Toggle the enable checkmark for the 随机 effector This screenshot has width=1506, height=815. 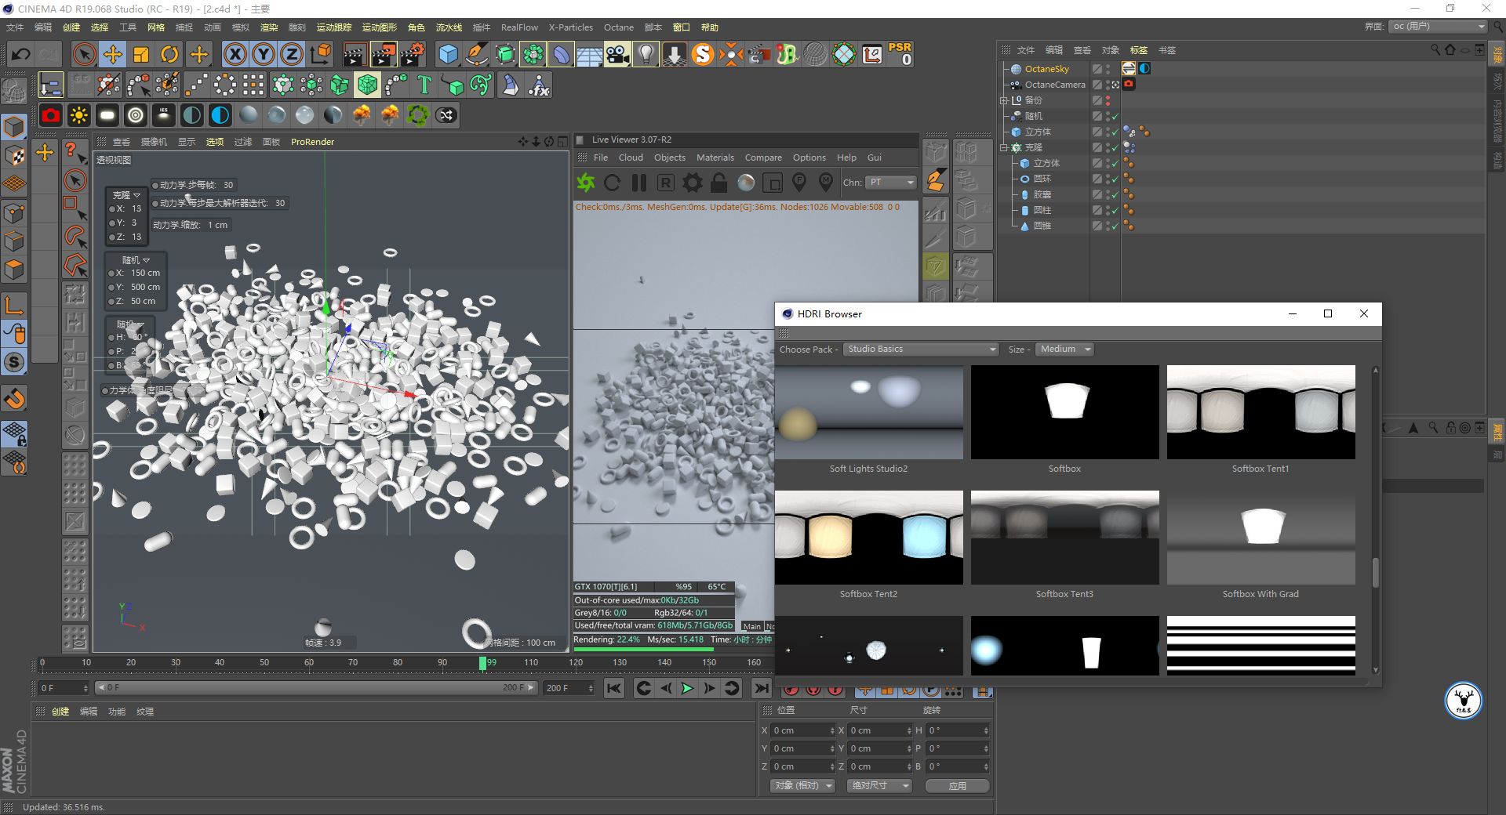tap(1115, 116)
